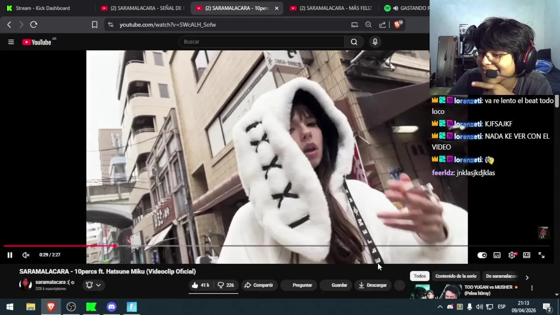Select the De saramalacara chip

coord(501,276)
